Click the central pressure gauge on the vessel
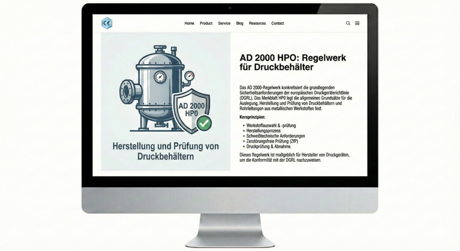This screenshot has width=460, height=251. point(160,77)
